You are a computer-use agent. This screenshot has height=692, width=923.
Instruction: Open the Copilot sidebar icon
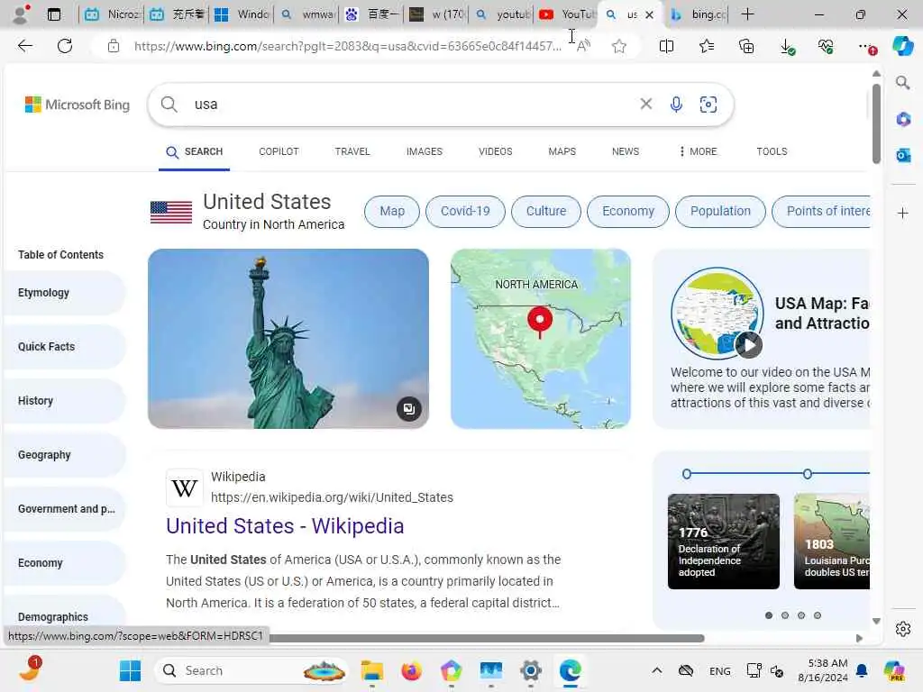pyautogui.click(x=903, y=46)
